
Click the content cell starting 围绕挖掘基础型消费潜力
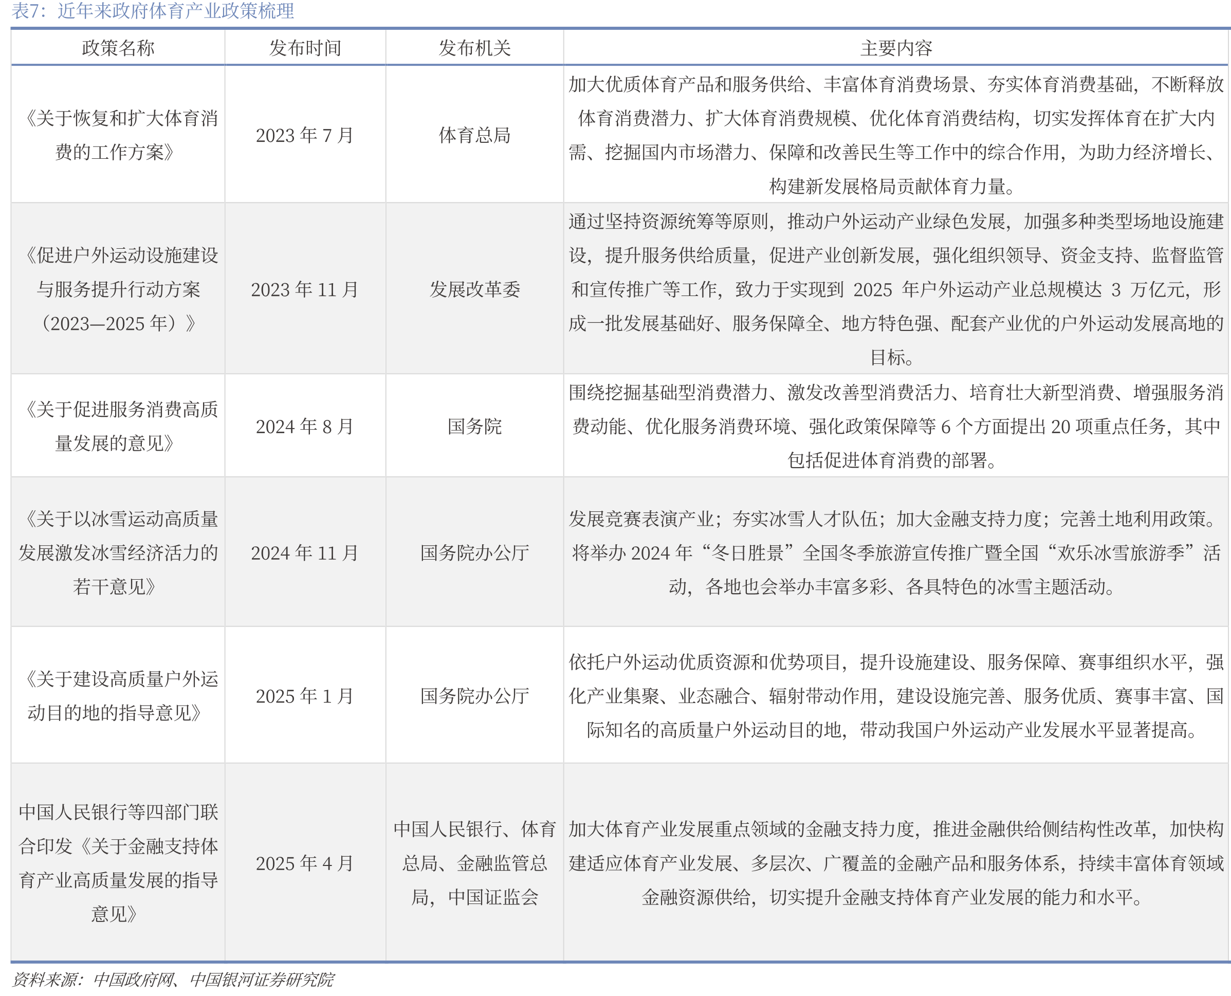click(896, 426)
